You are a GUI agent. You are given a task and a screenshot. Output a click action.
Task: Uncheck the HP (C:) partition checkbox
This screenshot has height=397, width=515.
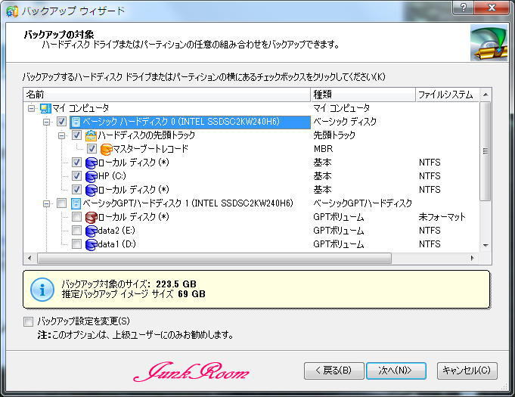[x=76, y=176]
